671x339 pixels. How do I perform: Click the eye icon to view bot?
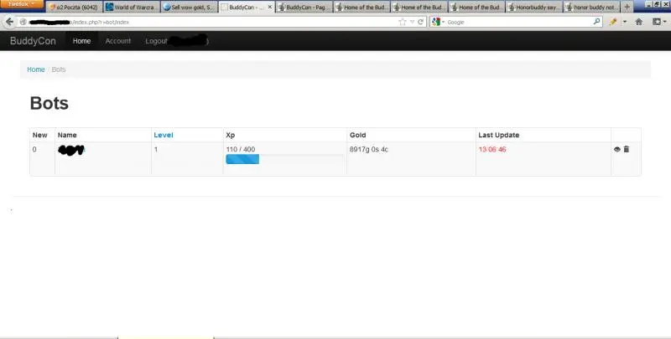click(617, 149)
